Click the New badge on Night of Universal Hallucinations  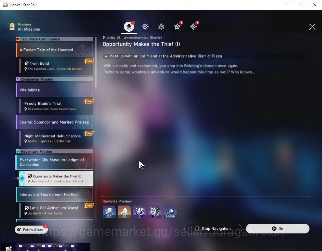coord(89,133)
